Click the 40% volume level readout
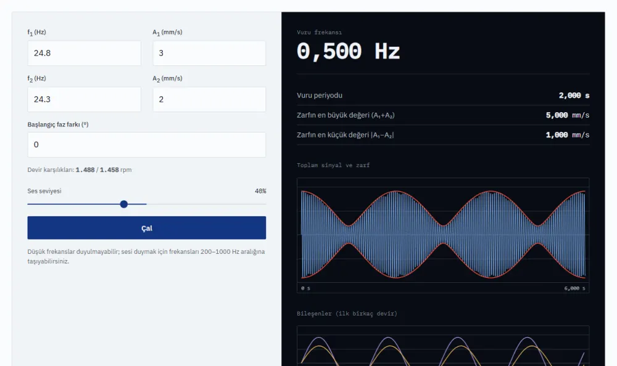Image resolution: width=617 pixels, height=366 pixels. coord(260,191)
